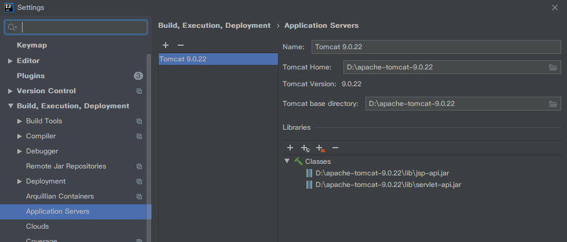Select the servlet-api.jar library entry
Image resolution: width=567 pixels, height=242 pixels.
pos(389,185)
